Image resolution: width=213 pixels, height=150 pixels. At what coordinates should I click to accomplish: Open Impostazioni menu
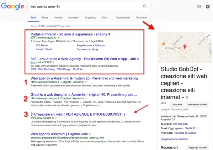click(123, 18)
